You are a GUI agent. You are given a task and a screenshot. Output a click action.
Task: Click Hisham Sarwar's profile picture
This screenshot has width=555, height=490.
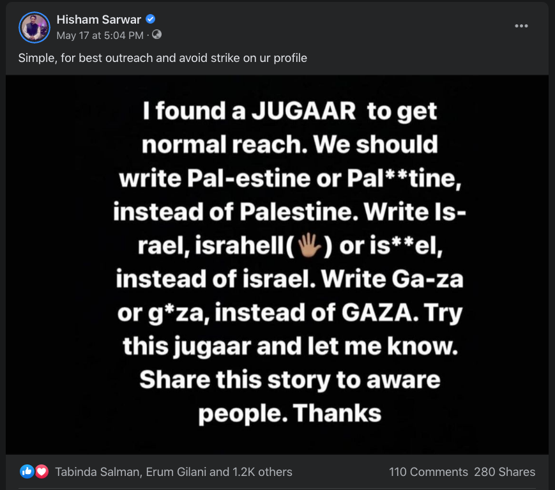tap(34, 27)
